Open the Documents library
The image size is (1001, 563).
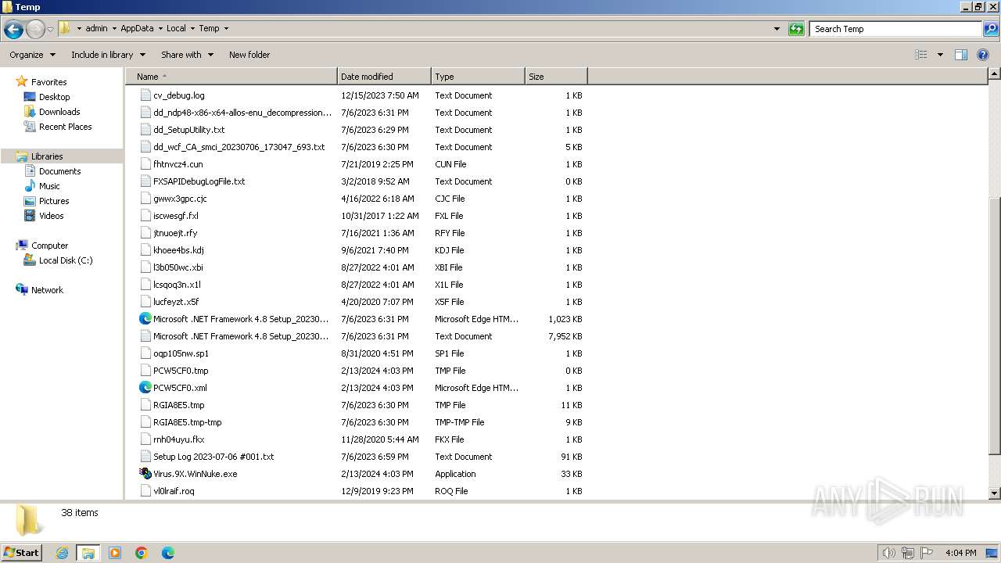tap(59, 171)
